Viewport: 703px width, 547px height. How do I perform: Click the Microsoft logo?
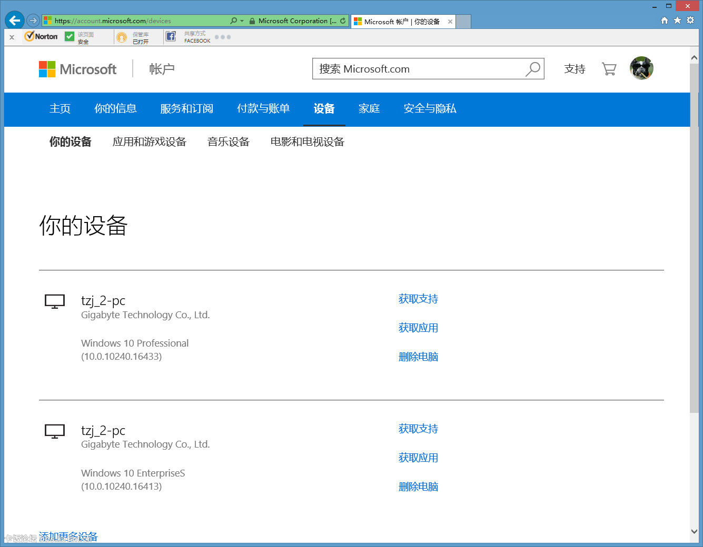click(77, 69)
